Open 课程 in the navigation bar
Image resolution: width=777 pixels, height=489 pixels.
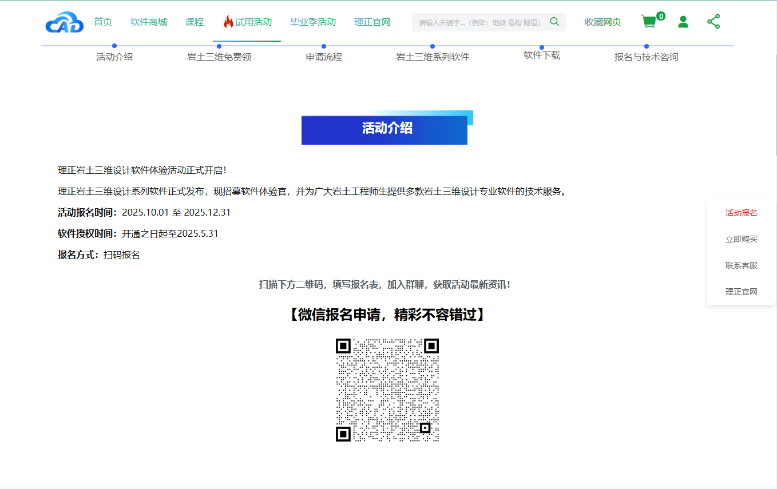click(x=195, y=22)
